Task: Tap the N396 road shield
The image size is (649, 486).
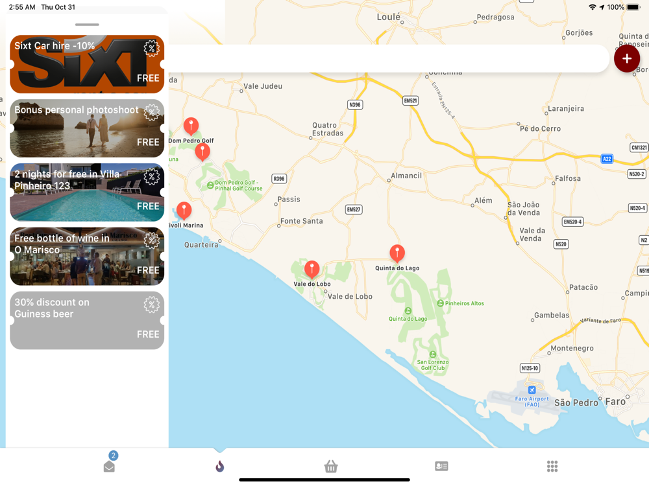Action: 355,104
